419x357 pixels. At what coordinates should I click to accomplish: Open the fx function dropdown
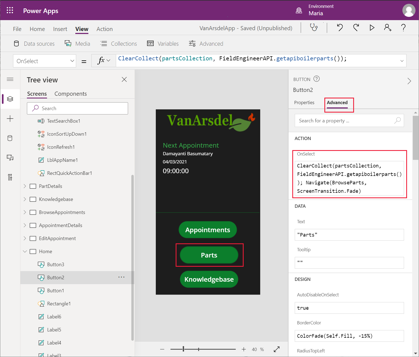pyautogui.click(x=104, y=61)
